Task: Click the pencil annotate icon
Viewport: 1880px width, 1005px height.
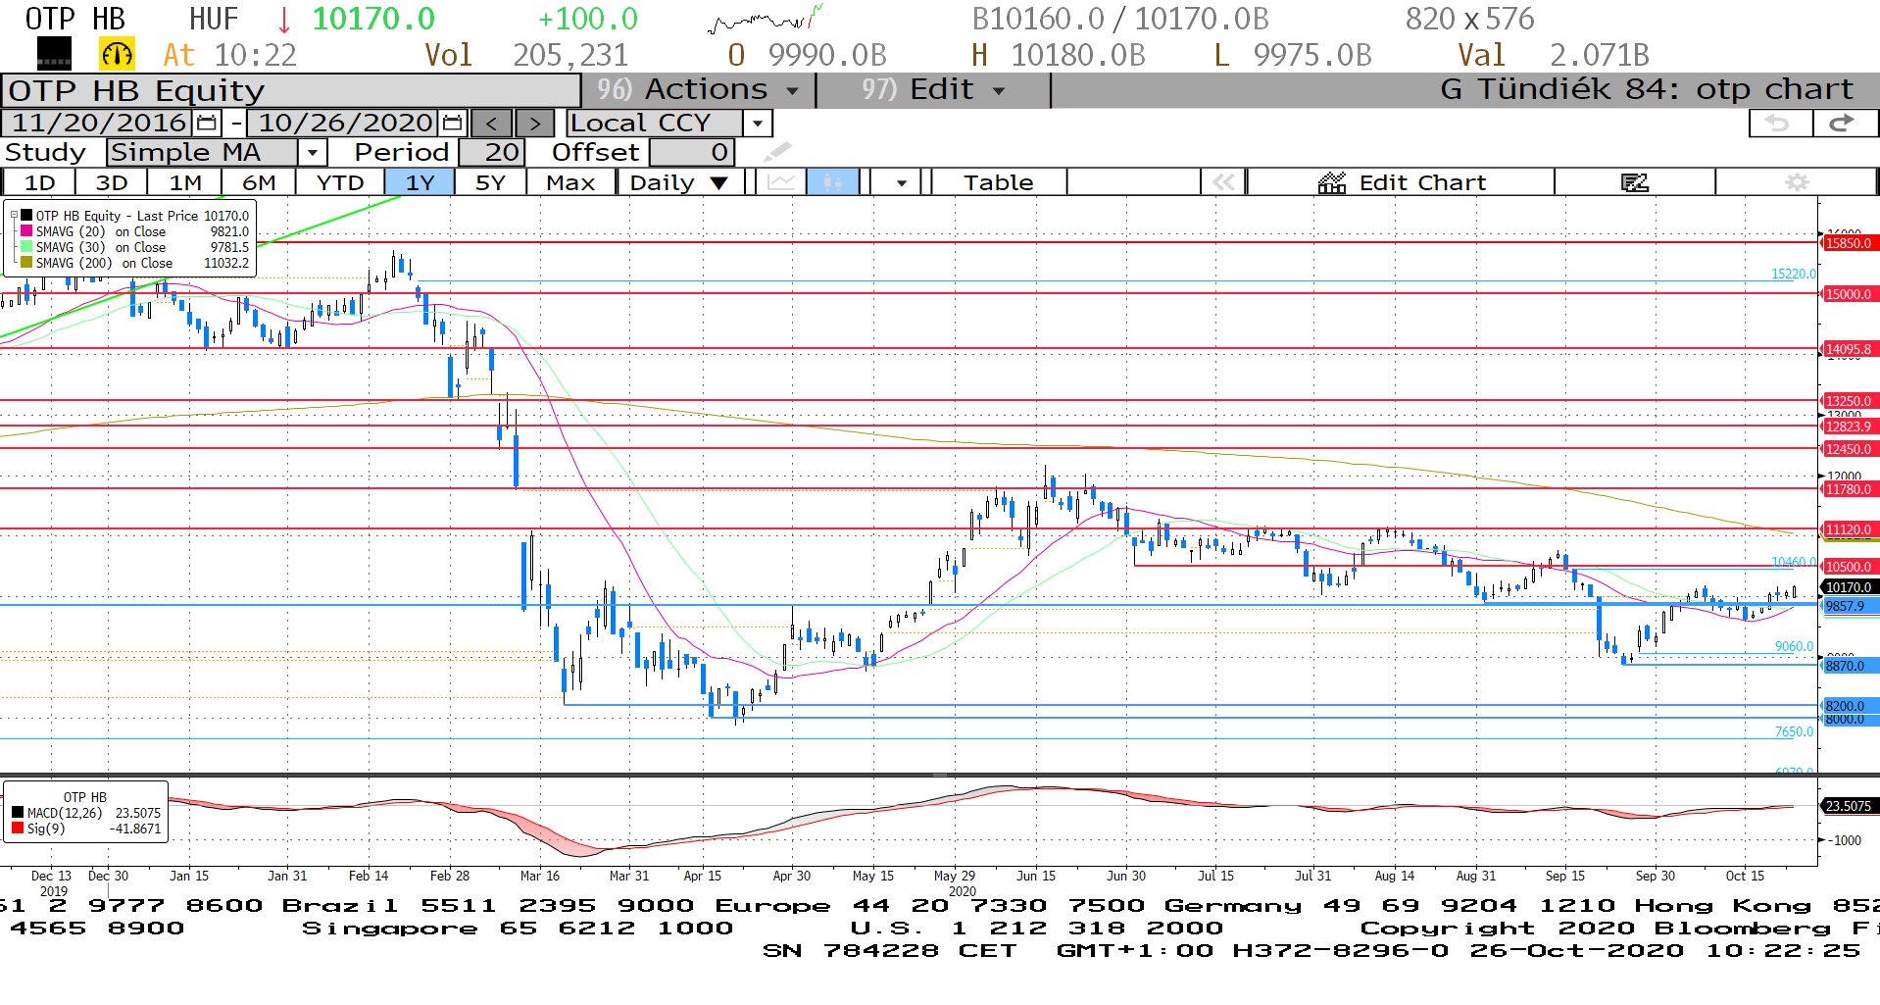Action: [776, 152]
